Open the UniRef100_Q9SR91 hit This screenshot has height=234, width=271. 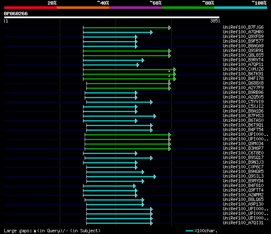(243, 51)
